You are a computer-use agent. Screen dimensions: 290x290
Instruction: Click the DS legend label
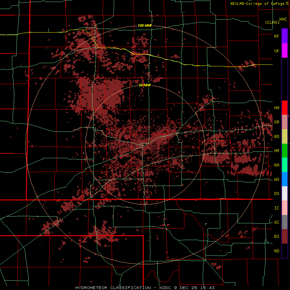276,194
